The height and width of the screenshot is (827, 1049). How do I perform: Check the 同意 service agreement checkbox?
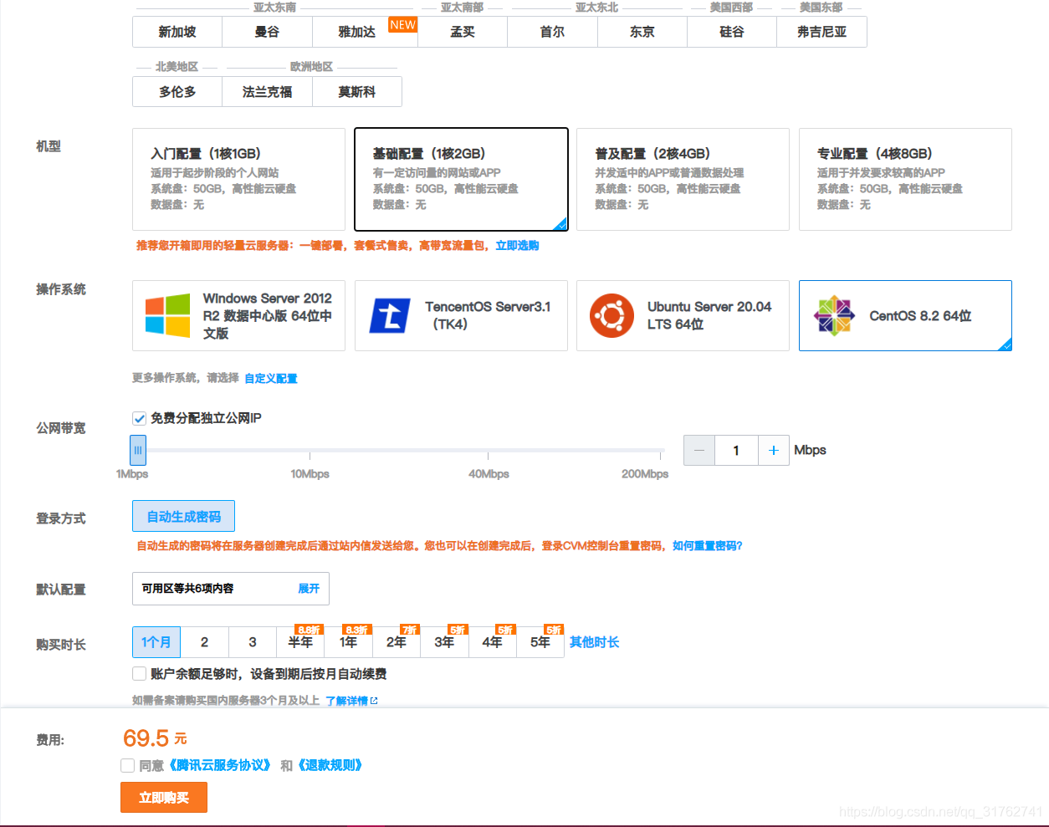[x=128, y=765]
